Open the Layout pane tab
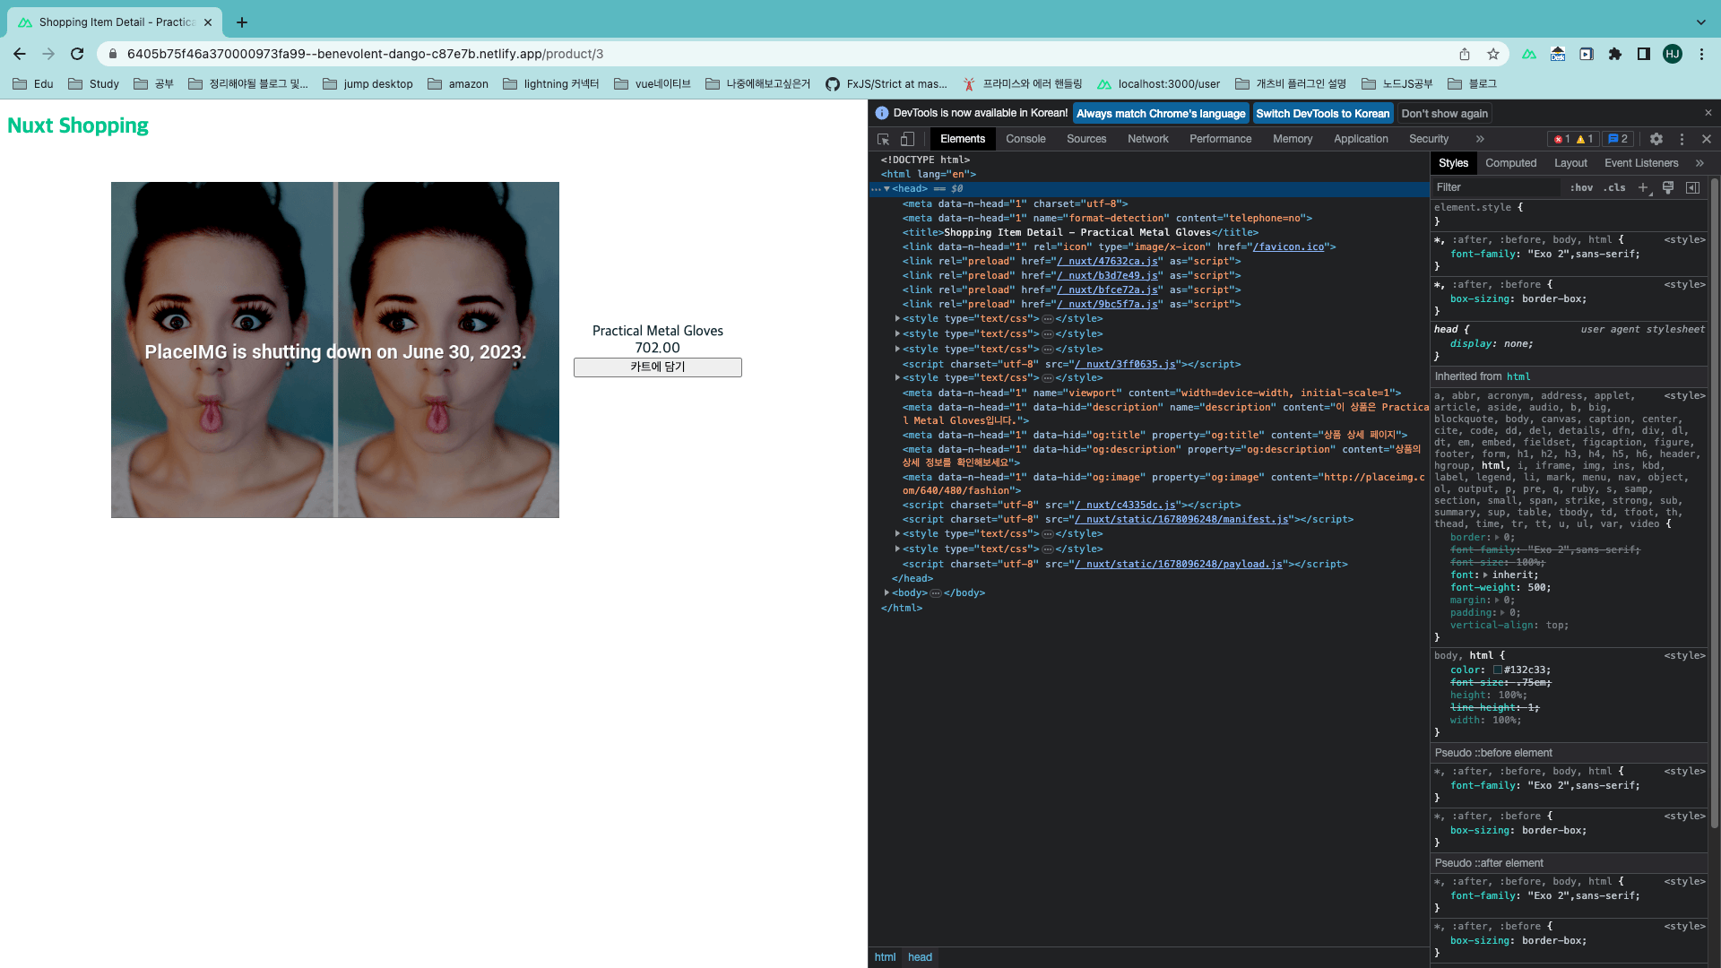This screenshot has width=1721, height=968. [x=1570, y=163]
